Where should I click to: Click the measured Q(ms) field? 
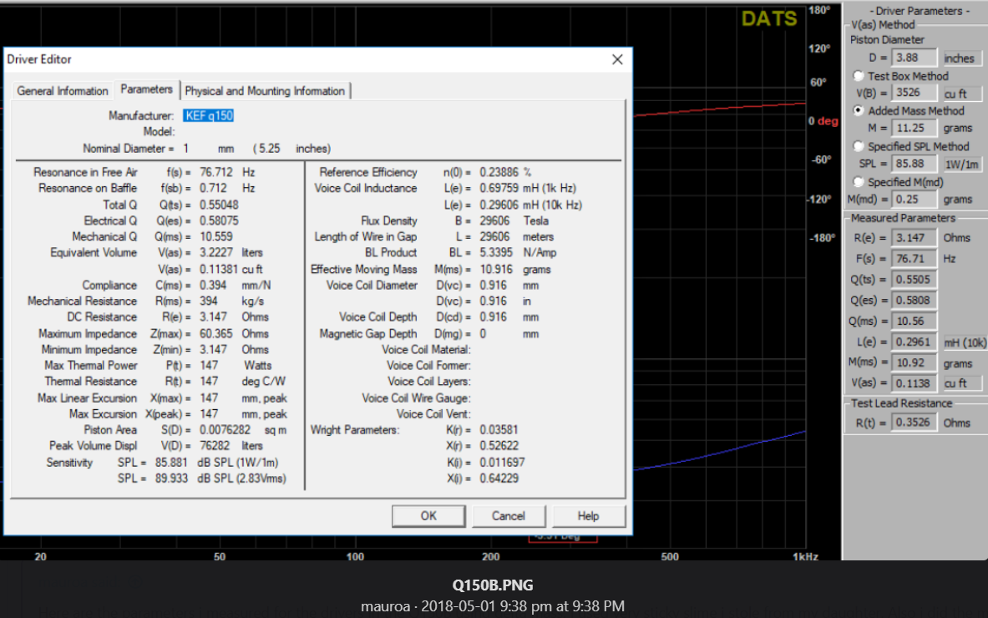click(914, 321)
